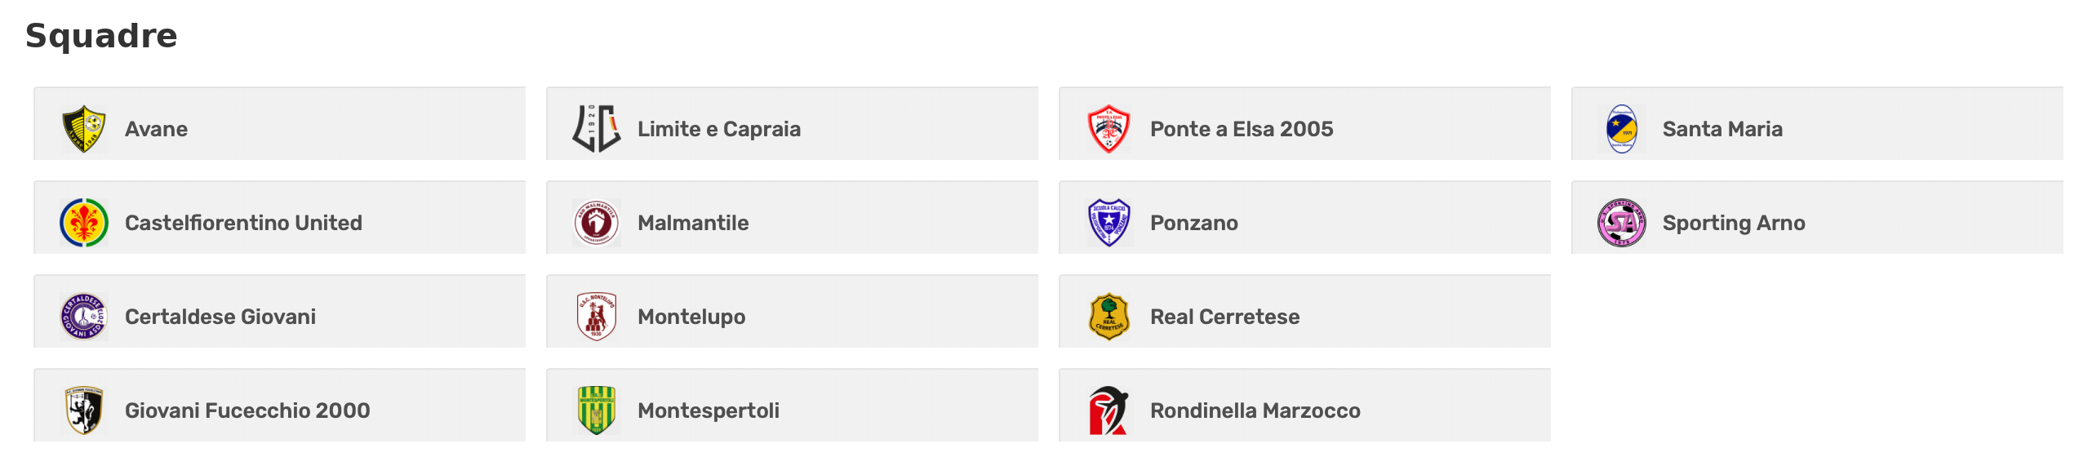
Task: Click the Limite e Capraia logo
Action: coord(597,129)
